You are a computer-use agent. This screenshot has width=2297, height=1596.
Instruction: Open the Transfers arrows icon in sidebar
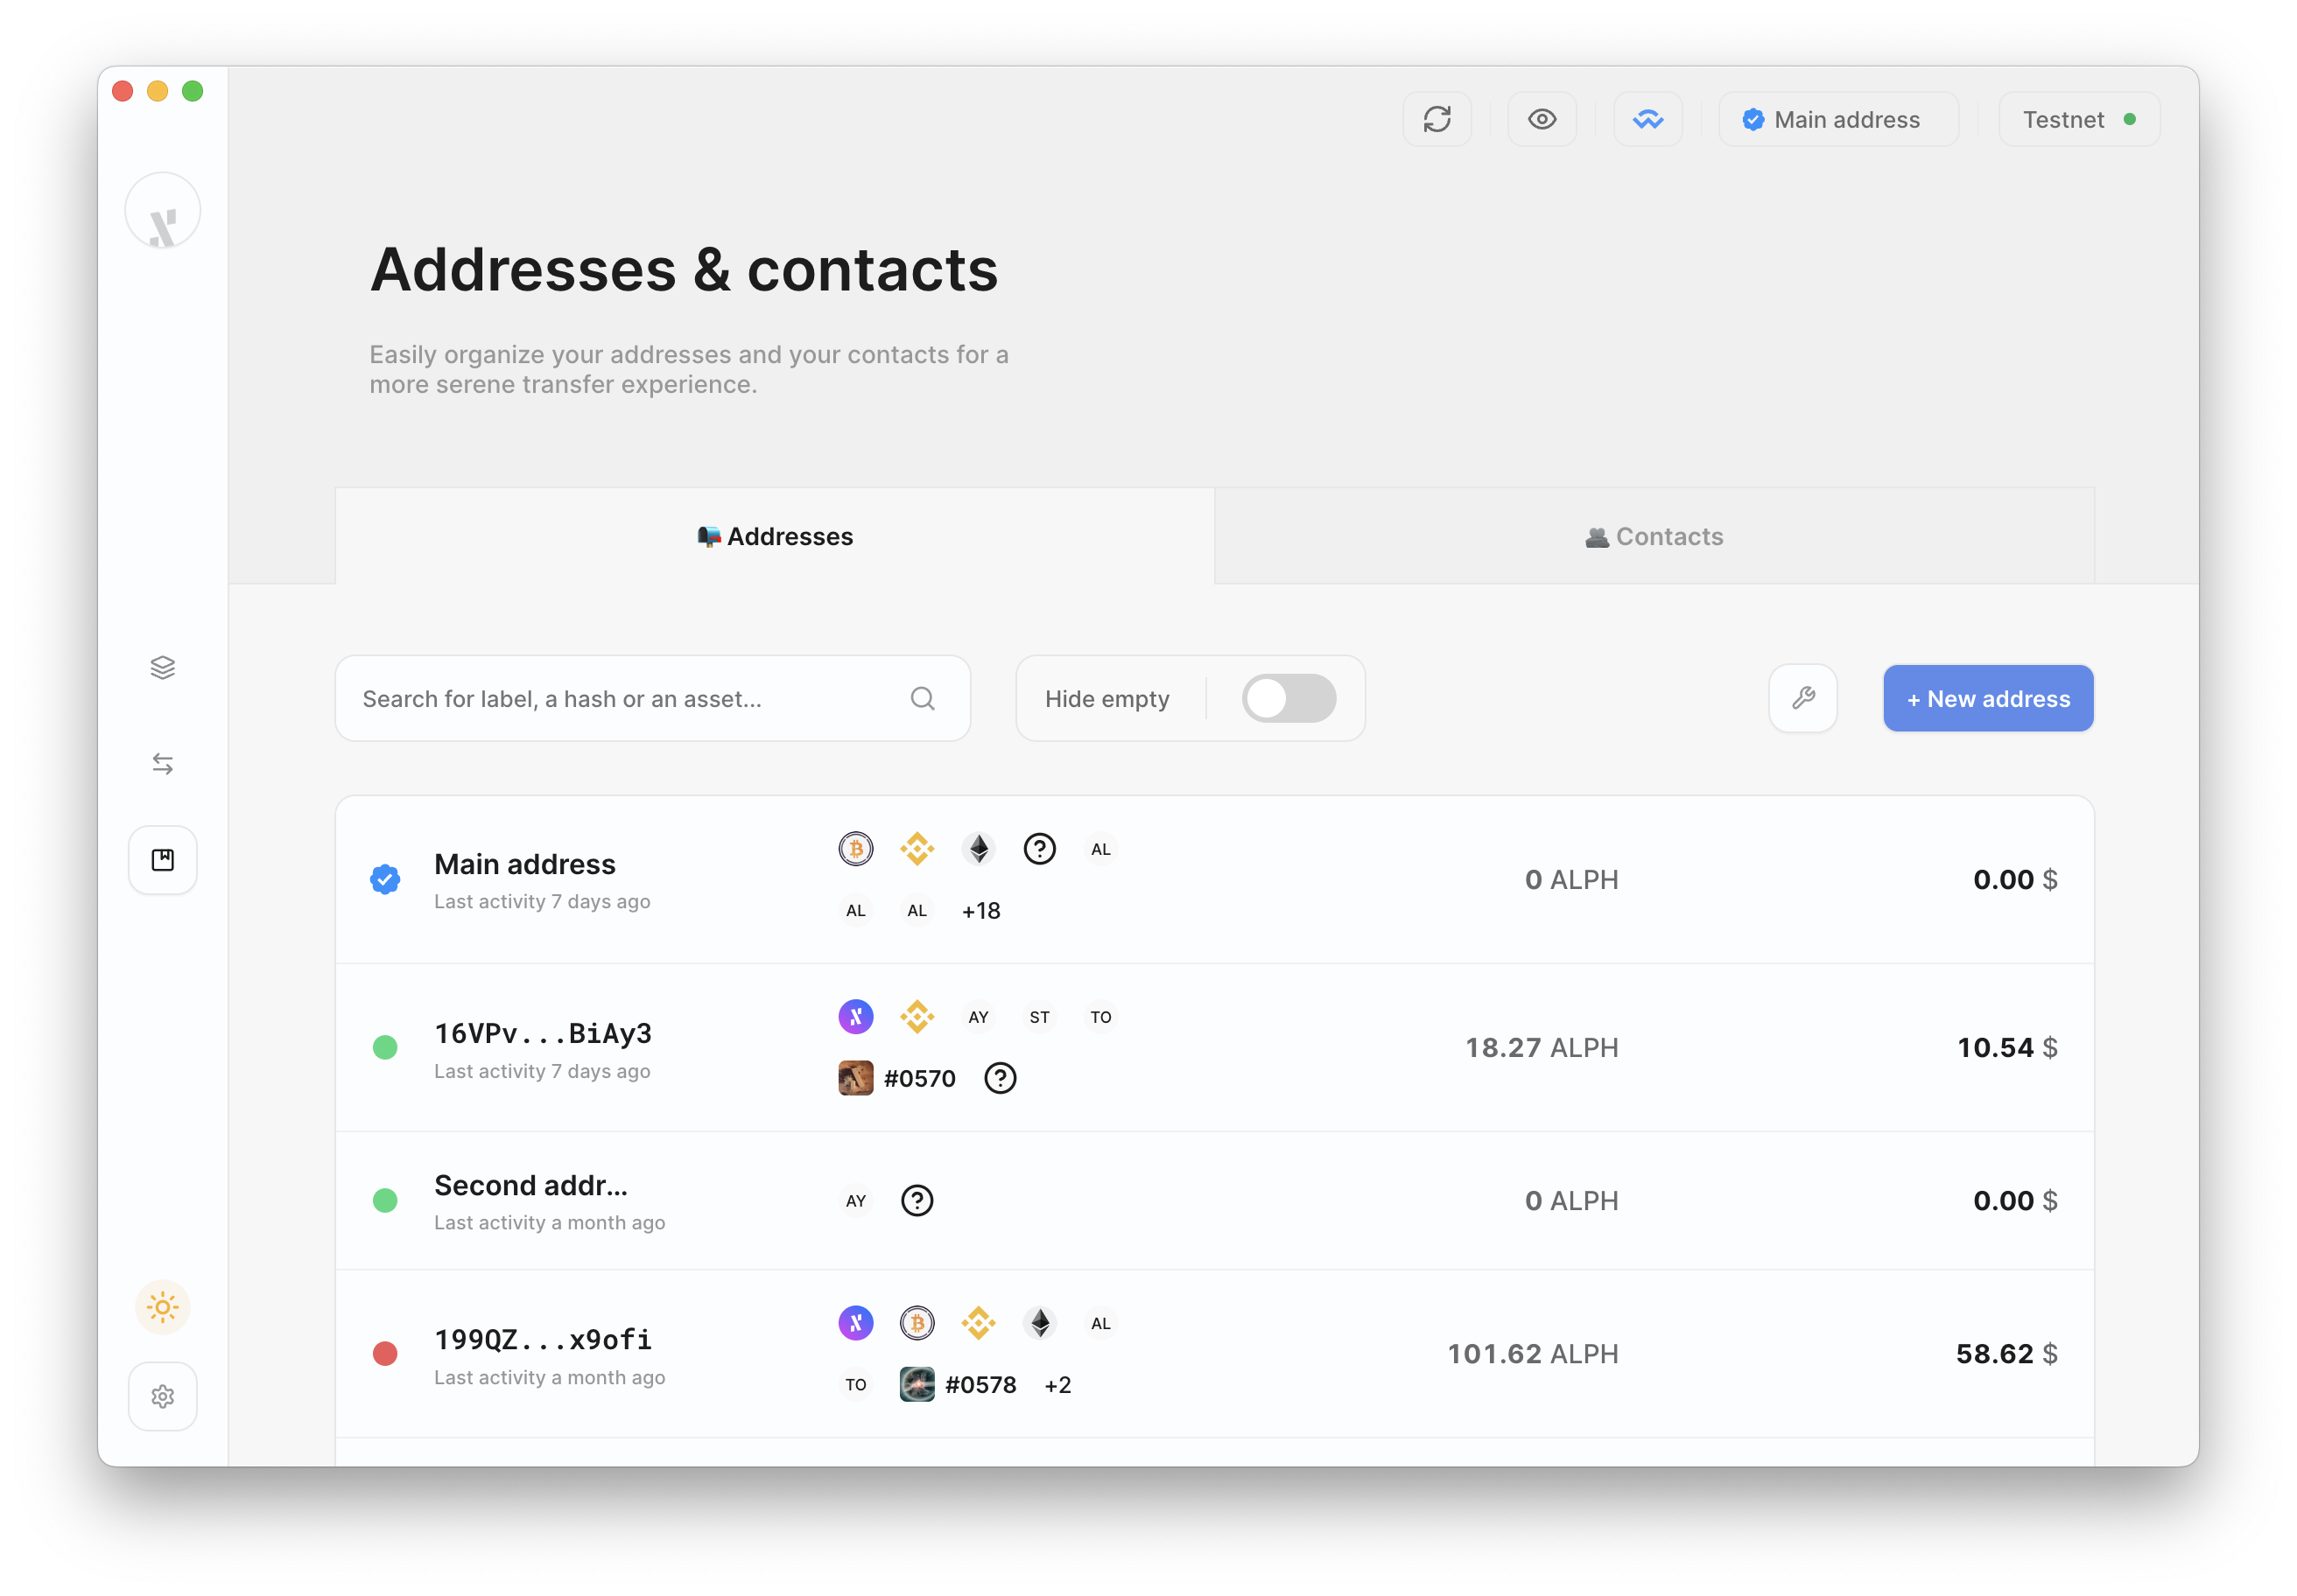(163, 764)
